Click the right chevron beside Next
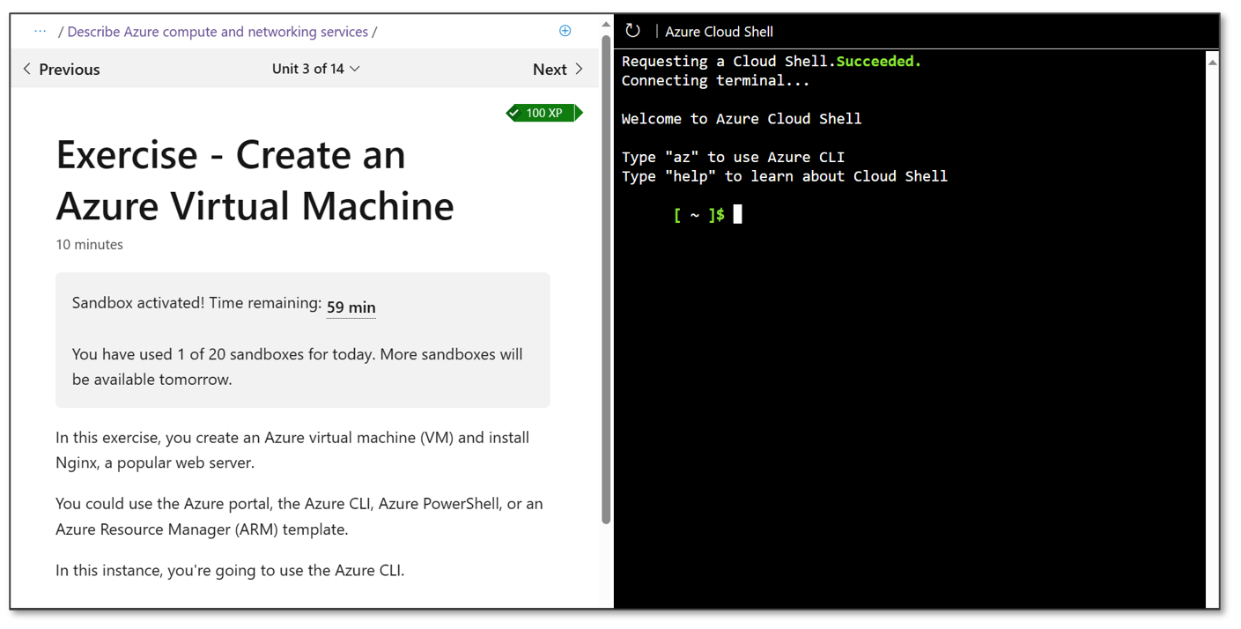The image size is (1241, 629). click(x=578, y=68)
